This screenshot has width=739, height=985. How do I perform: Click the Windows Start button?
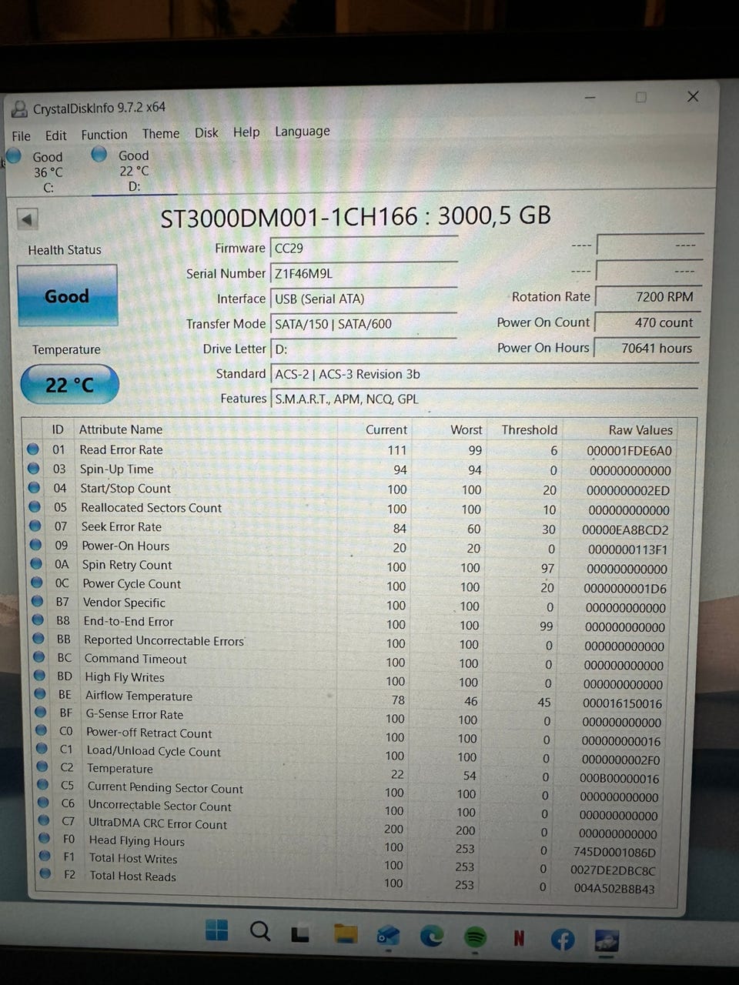[217, 930]
